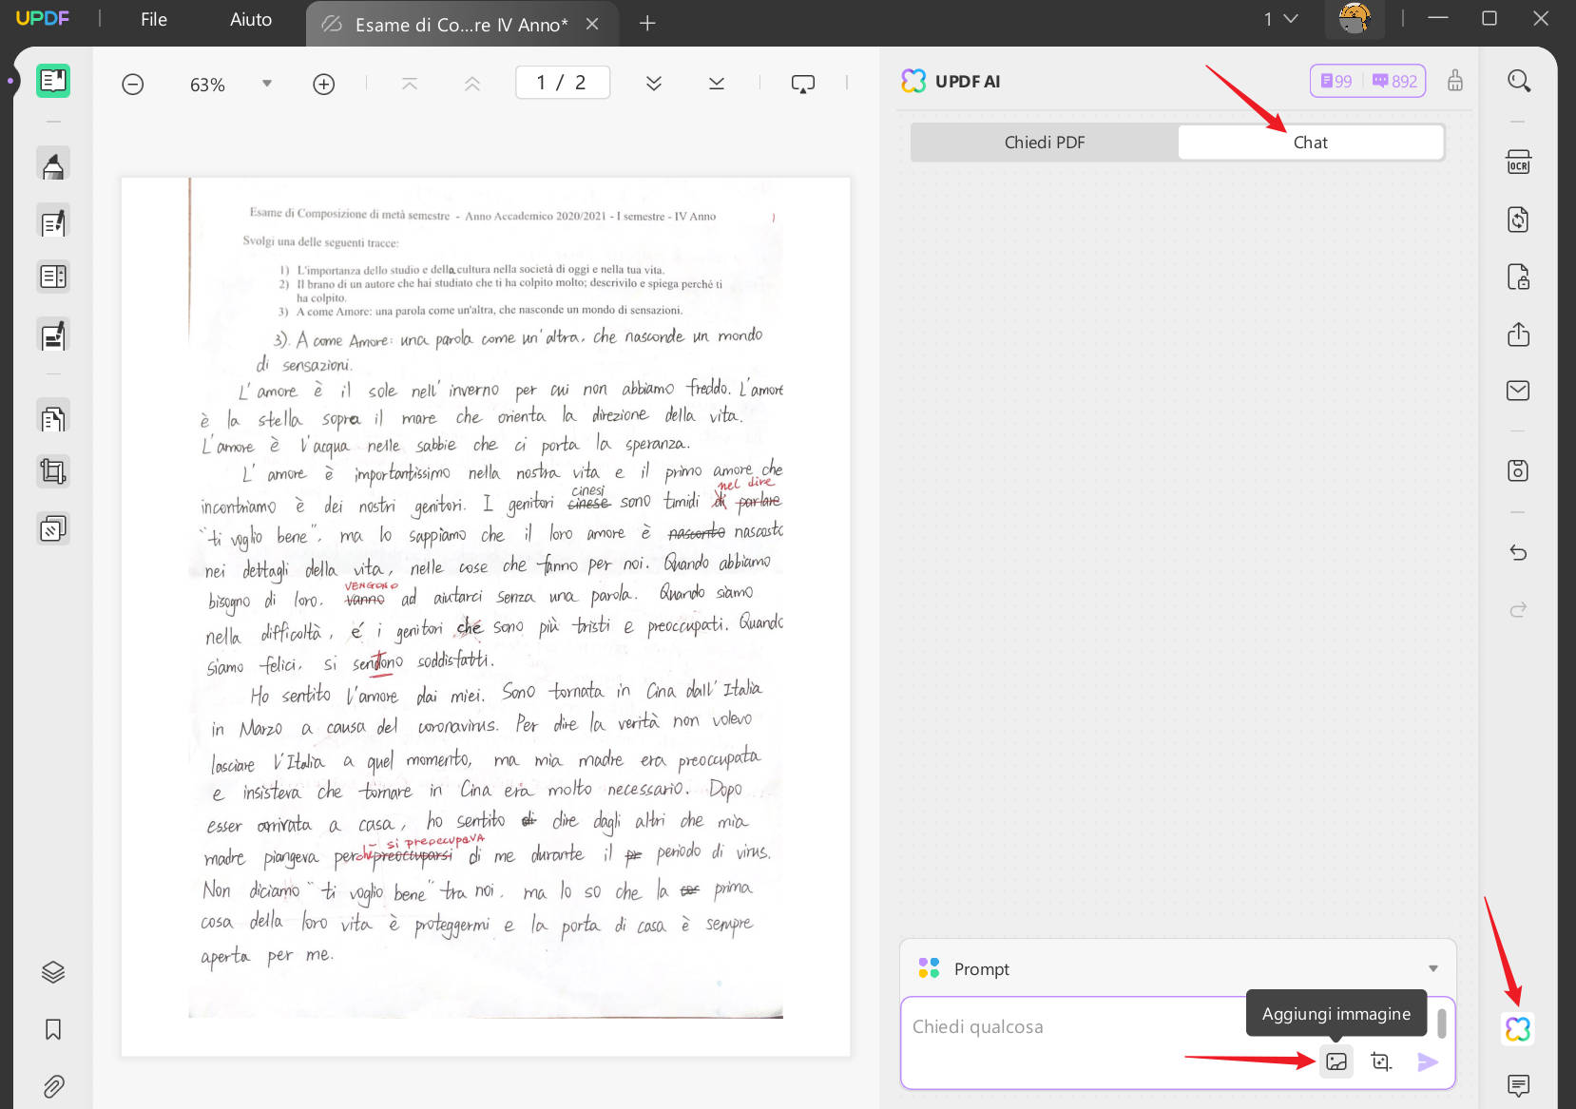Open the OCR tool in right sidebar
The width and height of the screenshot is (1576, 1109).
click(x=1518, y=162)
